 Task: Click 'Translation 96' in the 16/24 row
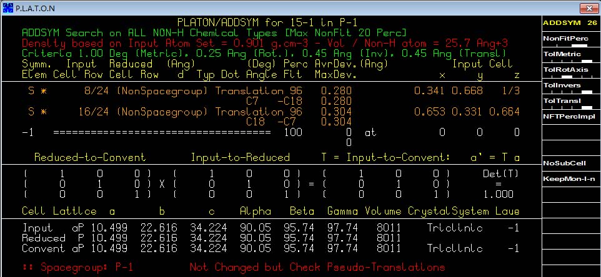click(259, 112)
